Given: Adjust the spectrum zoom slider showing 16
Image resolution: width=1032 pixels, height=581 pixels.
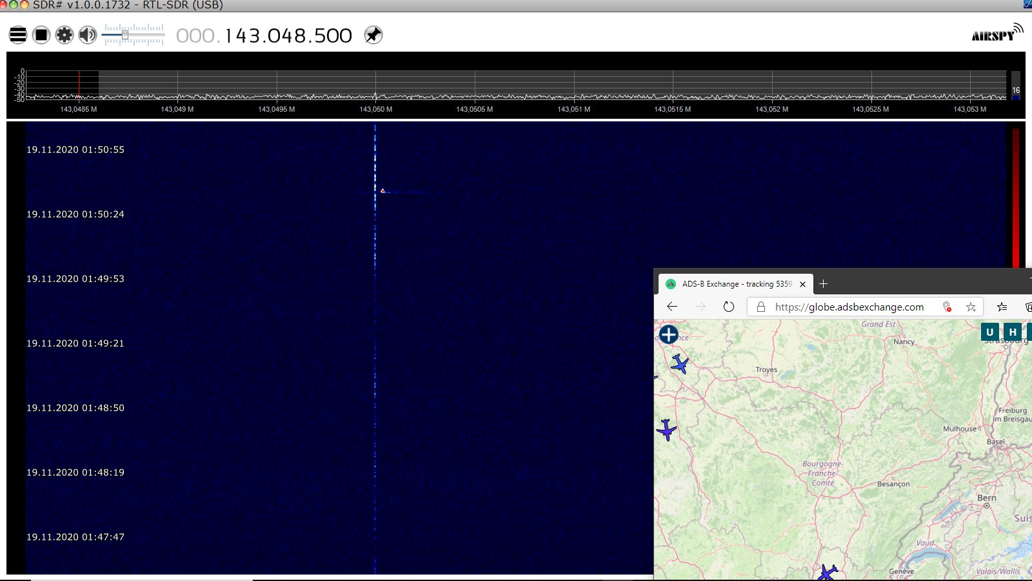Looking at the screenshot, I should (1016, 85).
